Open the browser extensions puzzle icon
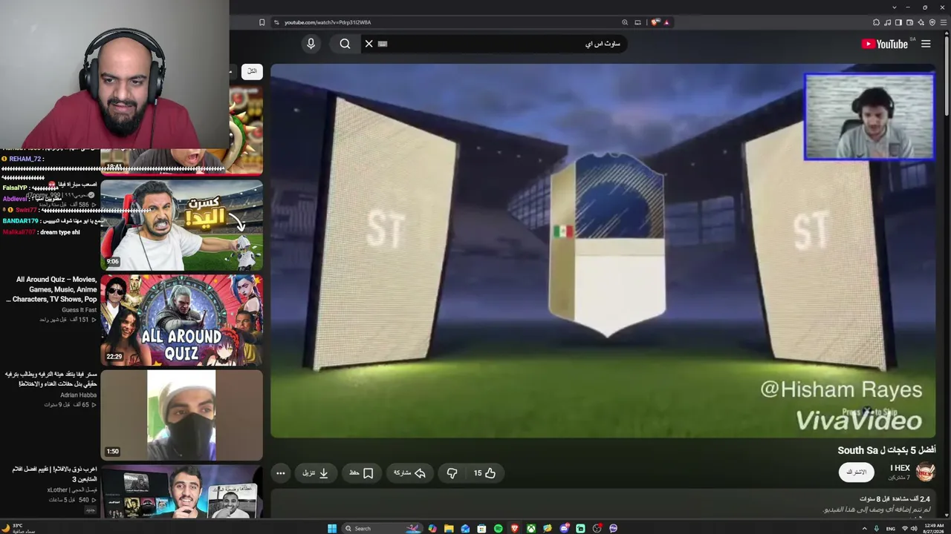 pos(875,22)
